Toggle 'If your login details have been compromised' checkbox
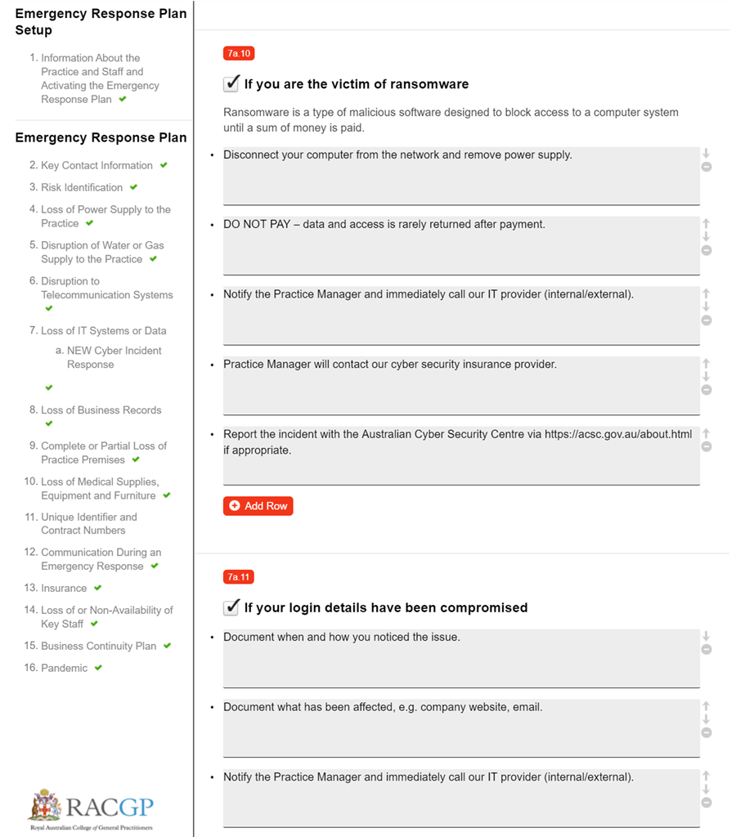Viewport: 736px width, 837px height. pos(231,606)
